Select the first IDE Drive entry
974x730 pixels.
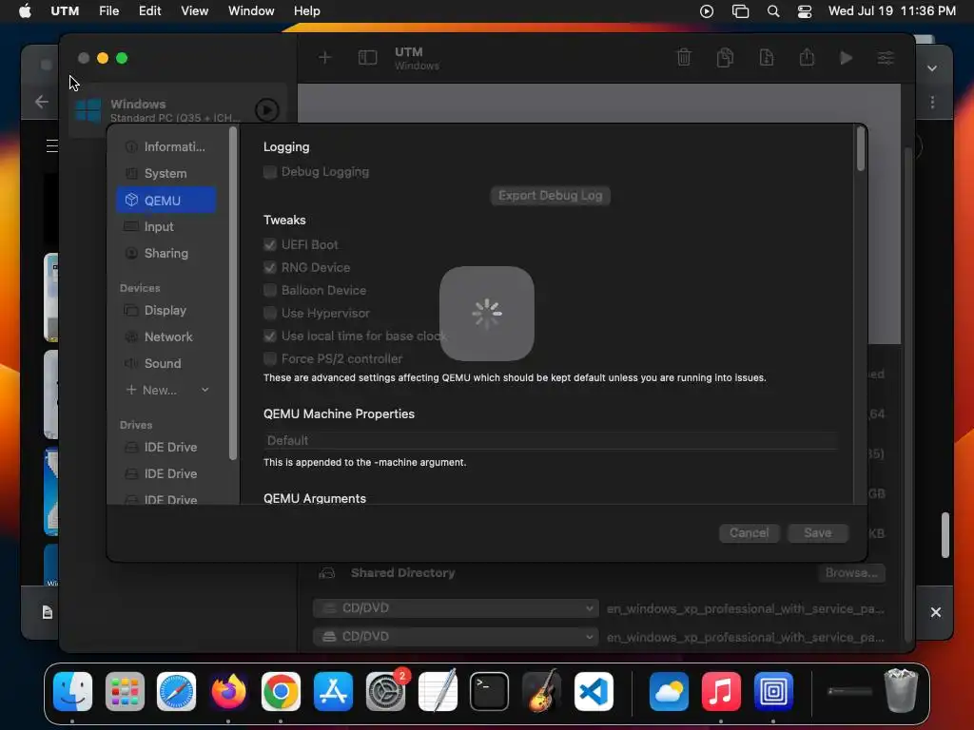166,448
